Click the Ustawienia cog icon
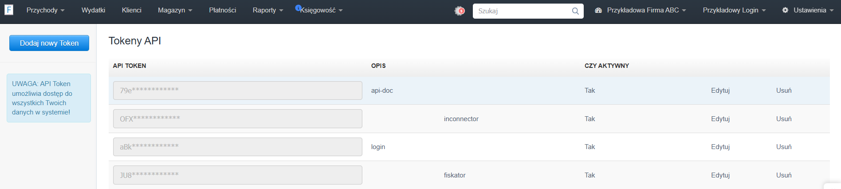This screenshot has width=841, height=189. (x=785, y=10)
